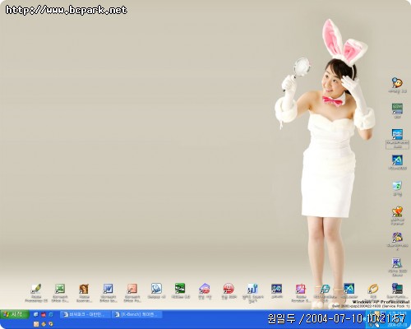The height and width of the screenshot is (329, 411).
Task: Switch to the first taskbar browser window
Action: [x=85, y=315]
